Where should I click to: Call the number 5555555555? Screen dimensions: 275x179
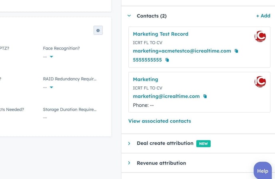pos(147,60)
